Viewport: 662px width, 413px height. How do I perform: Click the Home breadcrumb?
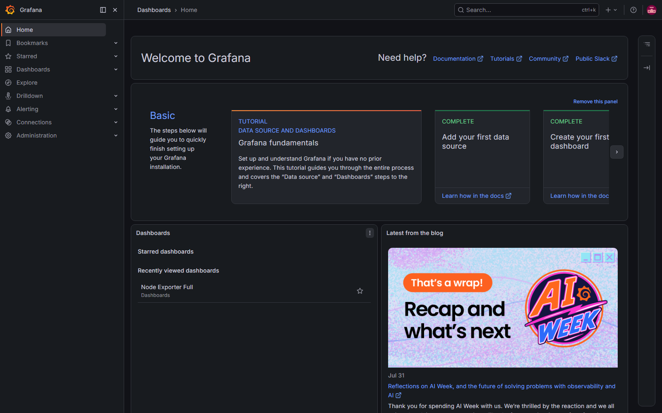pos(189,10)
